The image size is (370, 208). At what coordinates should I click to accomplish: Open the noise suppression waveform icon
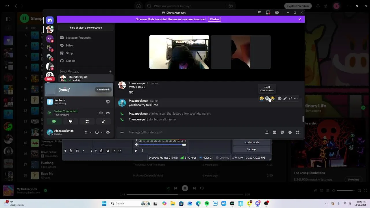[x=101, y=113]
